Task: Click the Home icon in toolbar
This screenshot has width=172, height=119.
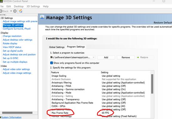Action: tap(21, 11)
